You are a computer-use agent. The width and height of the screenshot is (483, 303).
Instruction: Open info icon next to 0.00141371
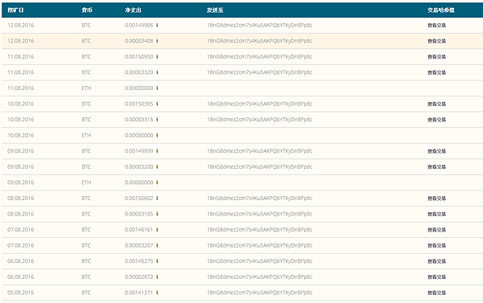pos(157,293)
